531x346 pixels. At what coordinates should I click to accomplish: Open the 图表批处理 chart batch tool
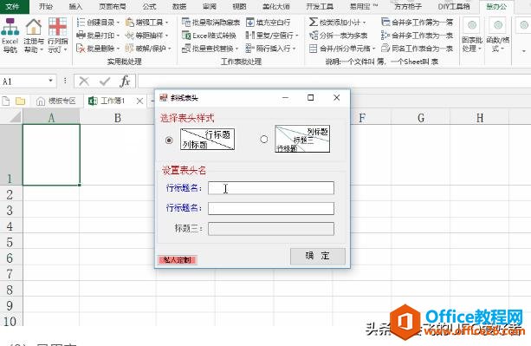click(x=472, y=36)
